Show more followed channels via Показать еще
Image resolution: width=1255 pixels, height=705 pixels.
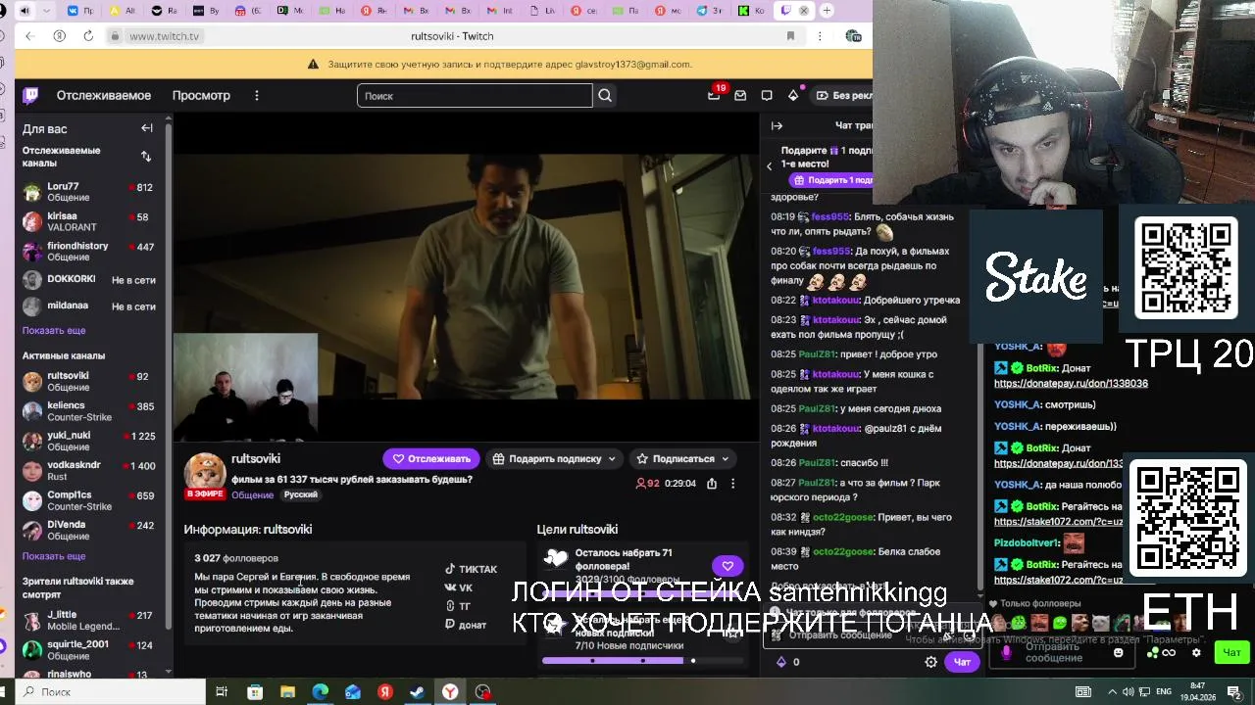(x=54, y=331)
